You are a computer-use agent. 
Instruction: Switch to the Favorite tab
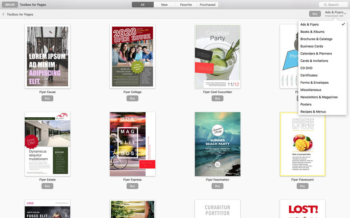185,5
